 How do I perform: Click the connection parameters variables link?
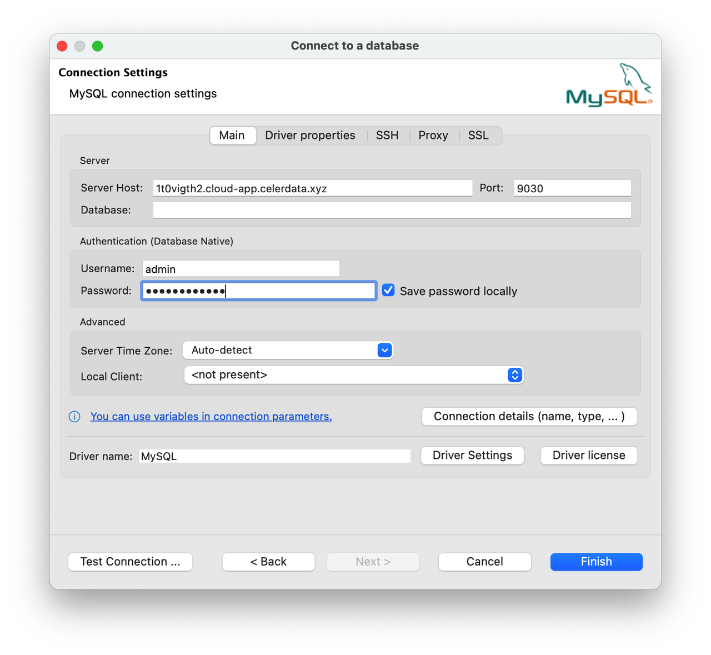coord(211,416)
